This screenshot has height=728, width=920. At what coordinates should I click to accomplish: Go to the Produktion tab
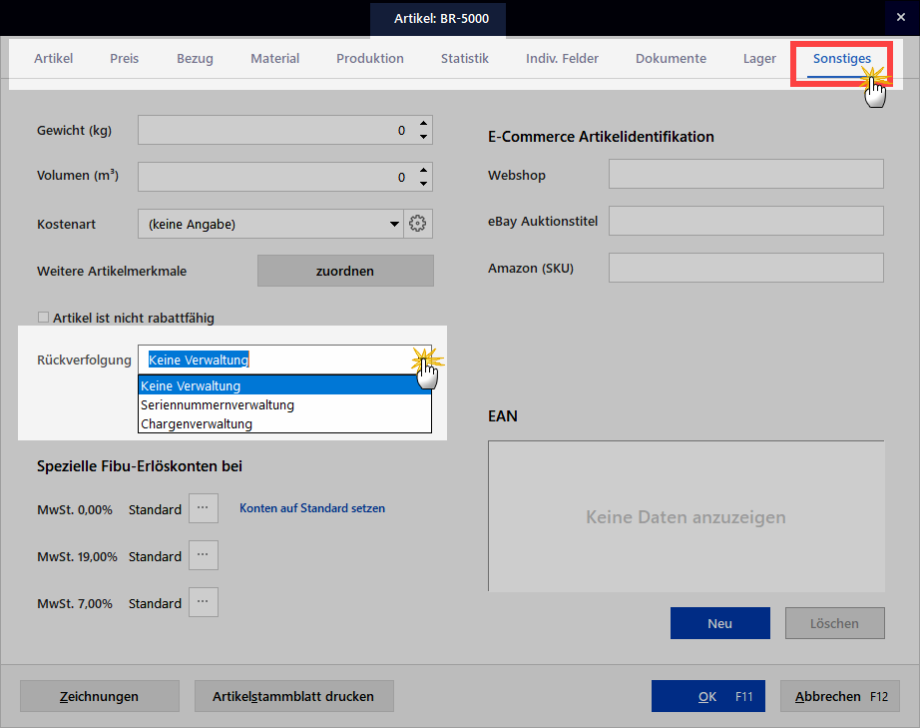pyautogui.click(x=370, y=59)
